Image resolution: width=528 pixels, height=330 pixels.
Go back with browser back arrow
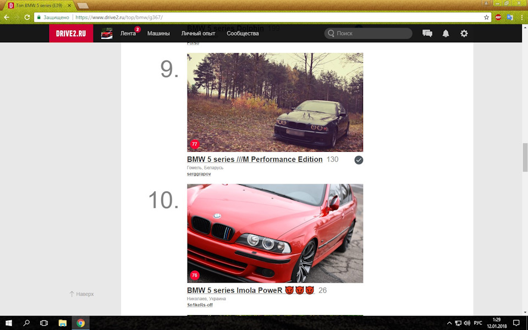7,17
